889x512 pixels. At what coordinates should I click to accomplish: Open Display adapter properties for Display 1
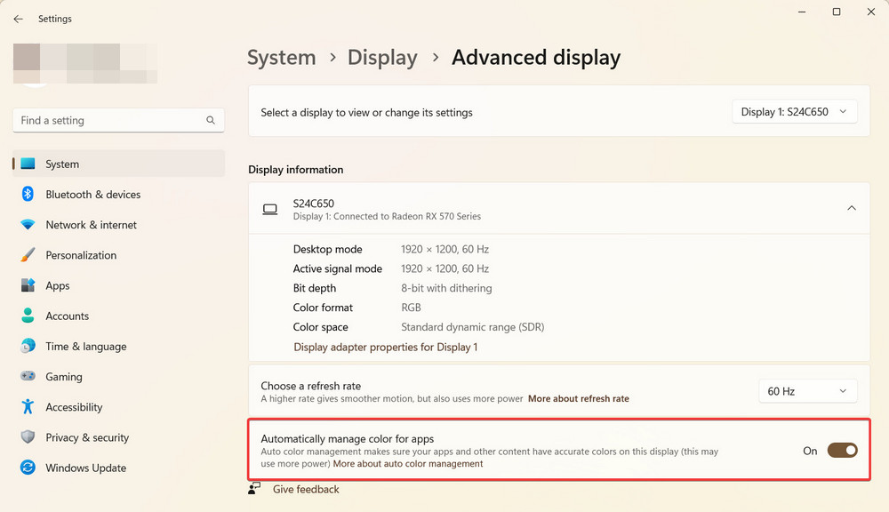(385, 347)
